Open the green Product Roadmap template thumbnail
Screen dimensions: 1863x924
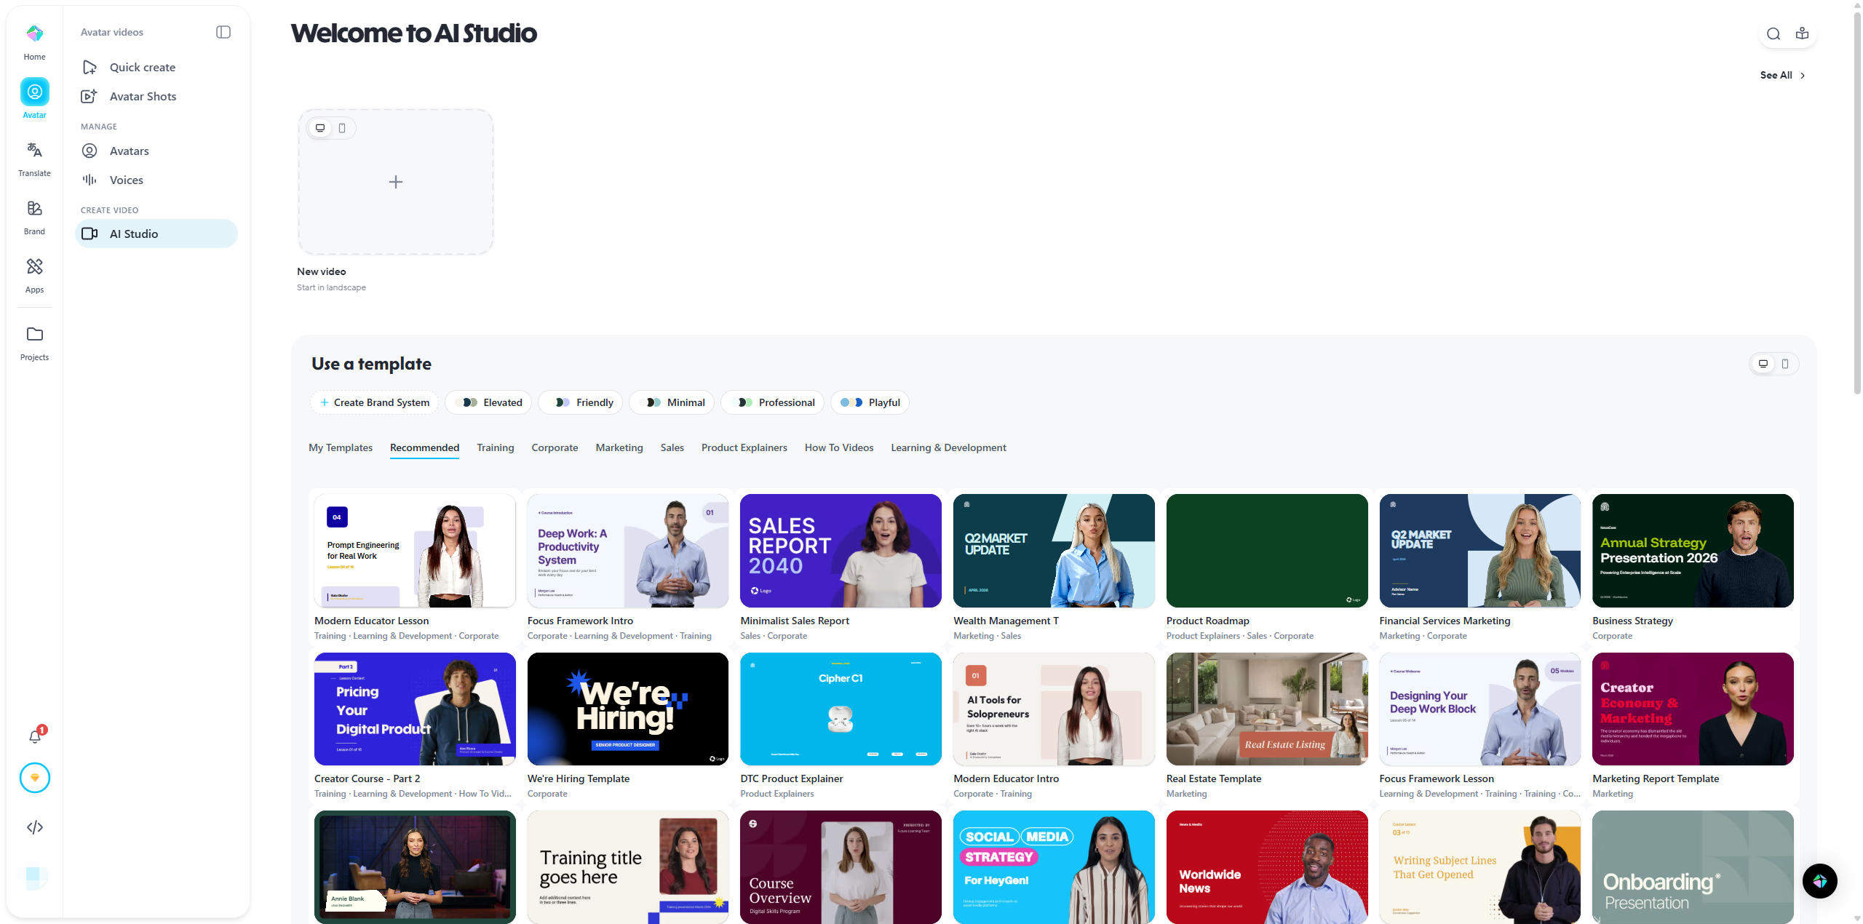click(x=1267, y=551)
